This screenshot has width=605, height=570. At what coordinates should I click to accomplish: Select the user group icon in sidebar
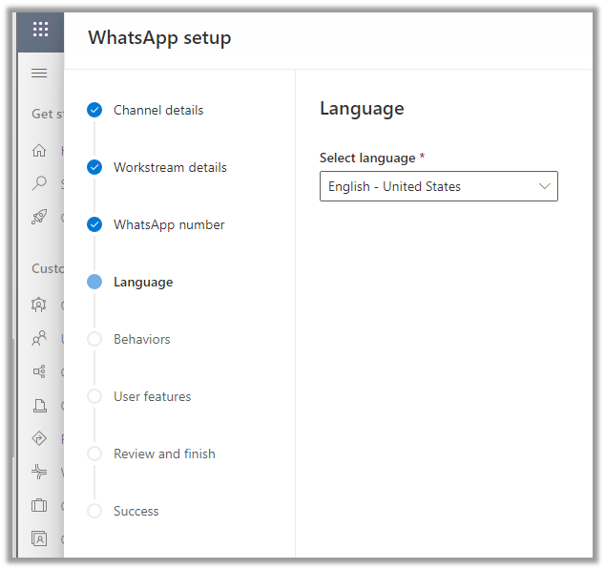point(39,338)
